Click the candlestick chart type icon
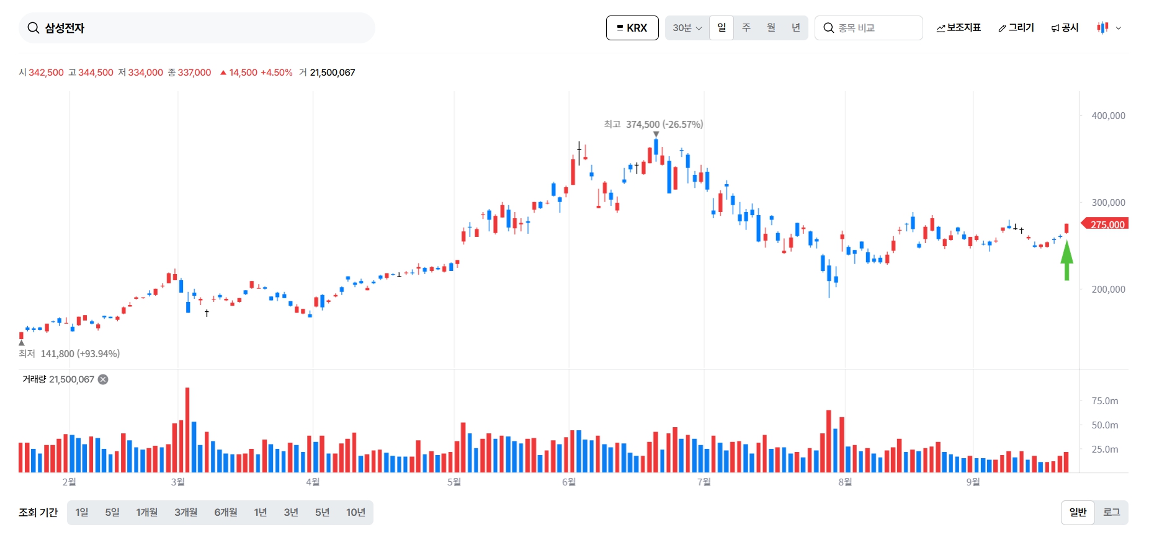The width and height of the screenshot is (1149, 540). click(x=1102, y=28)
